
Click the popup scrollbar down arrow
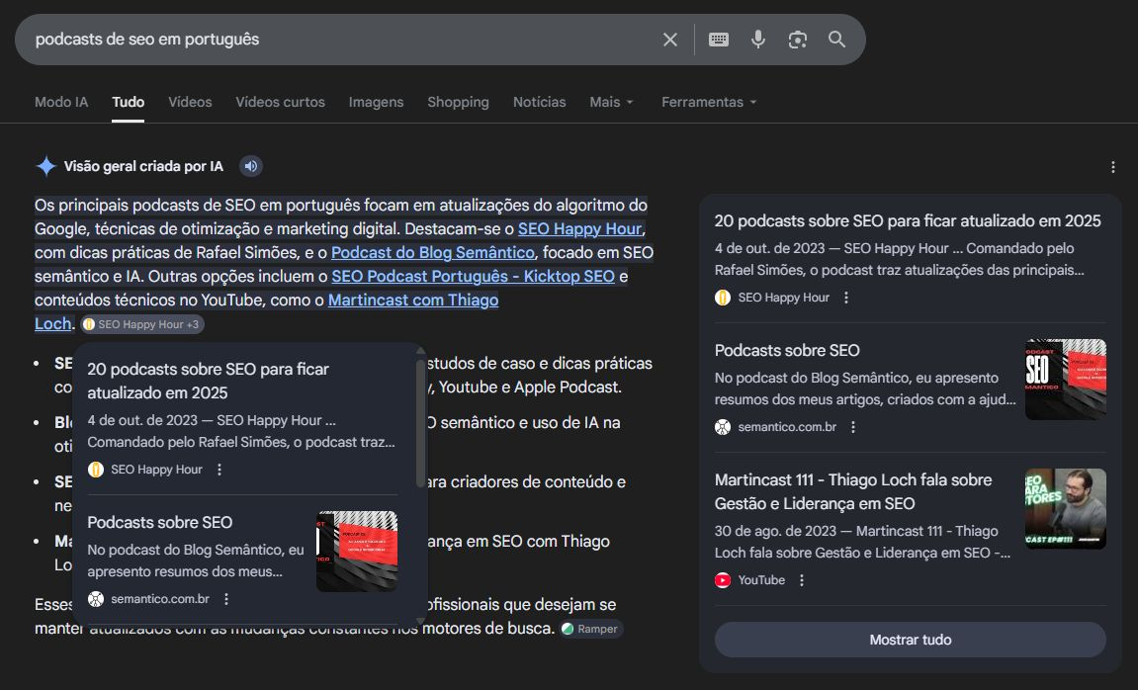(x=420, y=621)
